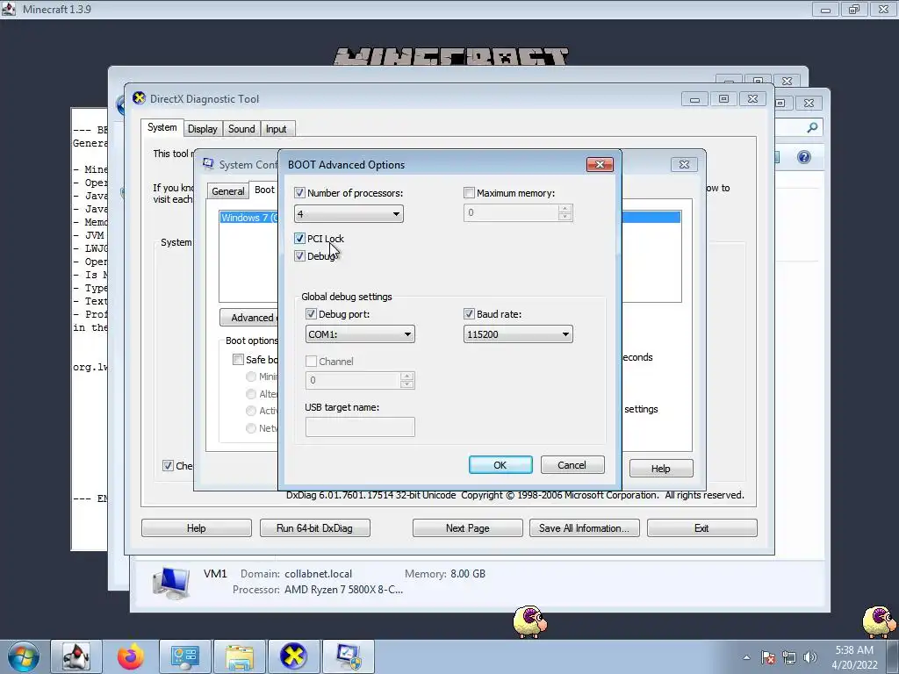Open the Sound tab in DirectX Diagnostic Tool
Image resolution: width=899 pixels, height=674 pixels.
pos(241,129)
